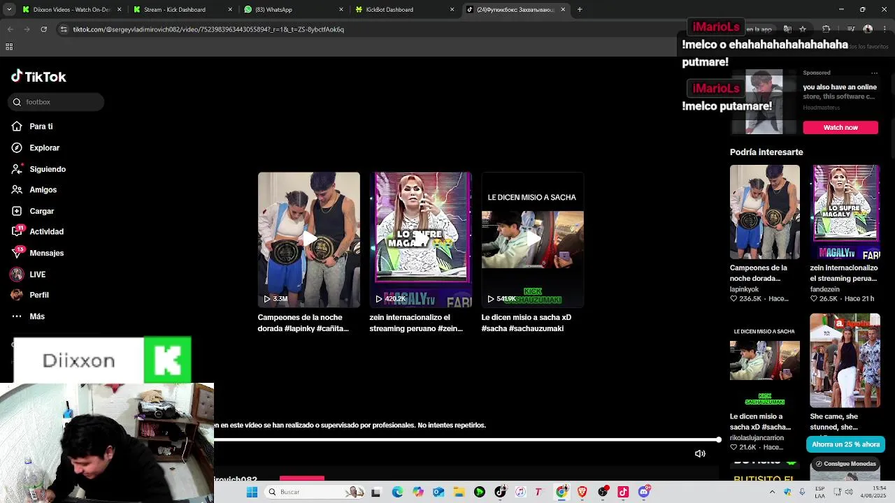This screenshot has width=895, height=503.
Task: Open File Explorer from taskbar
Action: point(459,492)
